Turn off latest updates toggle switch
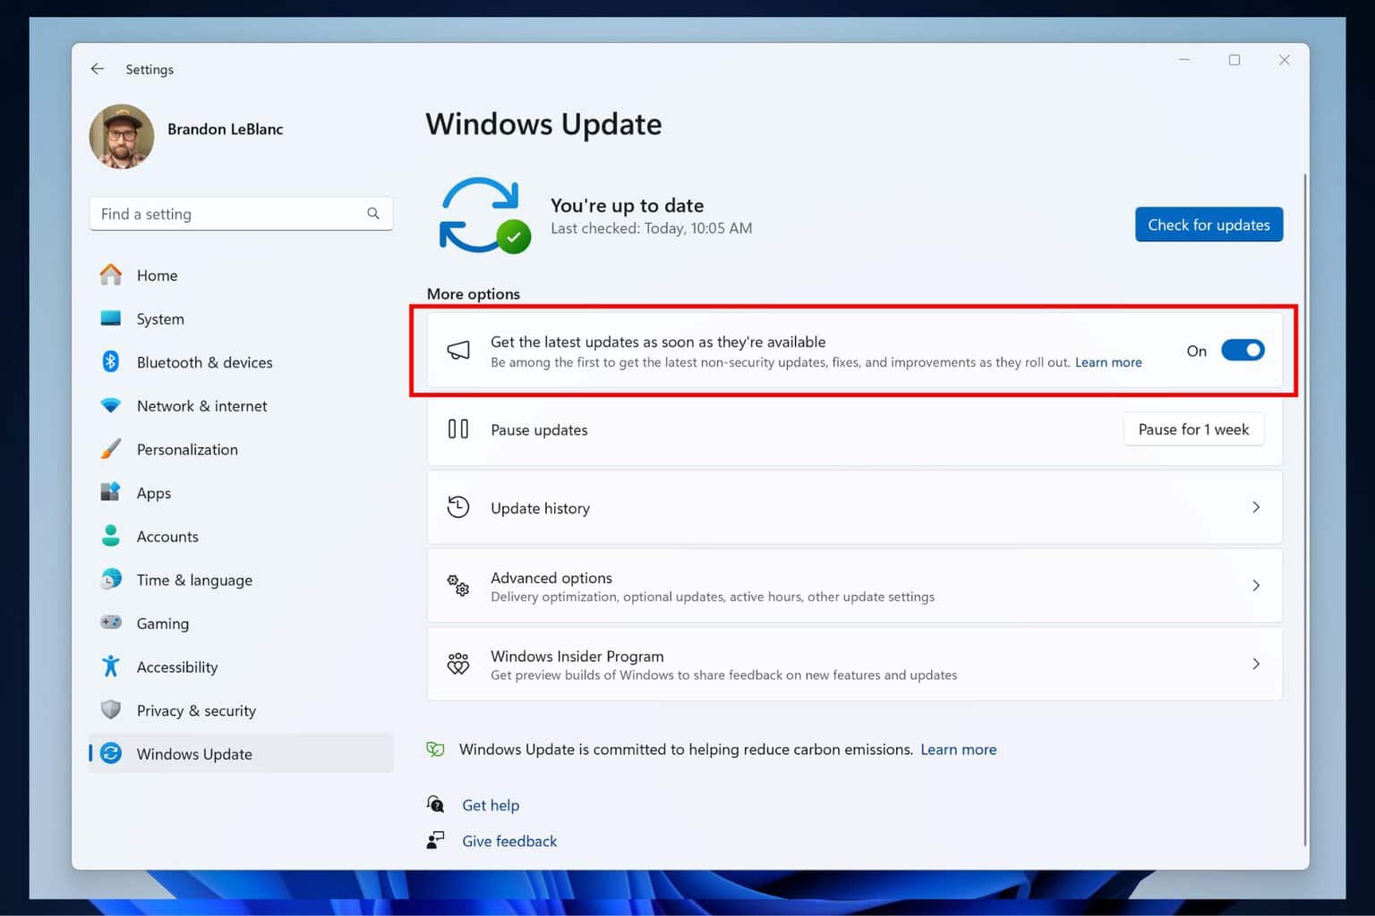The height and width of the screenshot is (916, 1375). [x=1243, y=351]
